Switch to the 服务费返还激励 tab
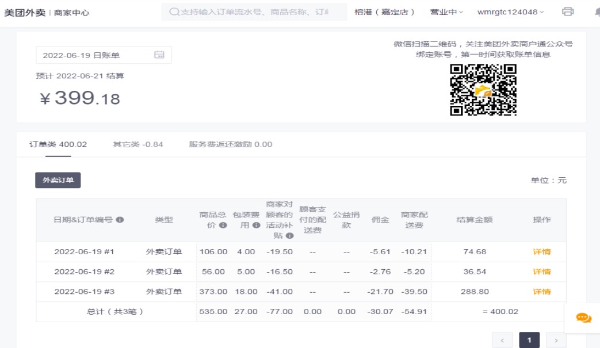 pos(230,144)
